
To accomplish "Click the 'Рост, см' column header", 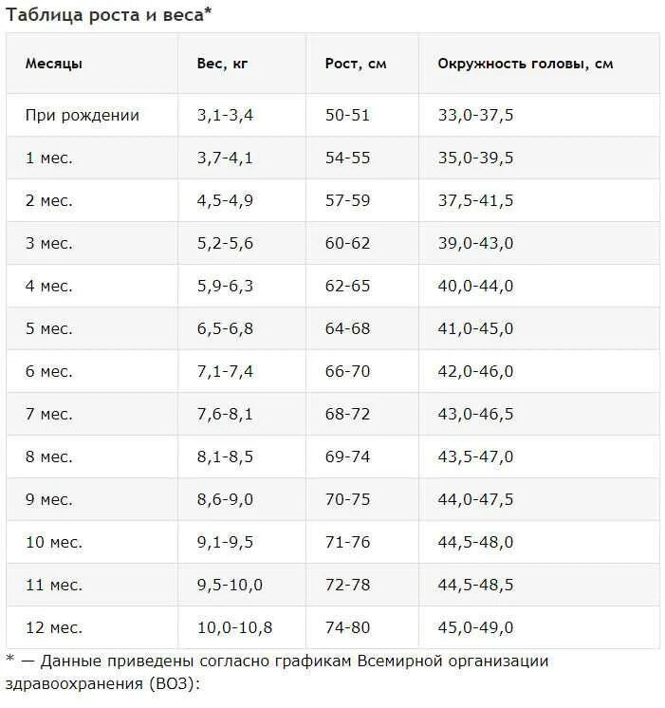I will [x=356, y=64].
